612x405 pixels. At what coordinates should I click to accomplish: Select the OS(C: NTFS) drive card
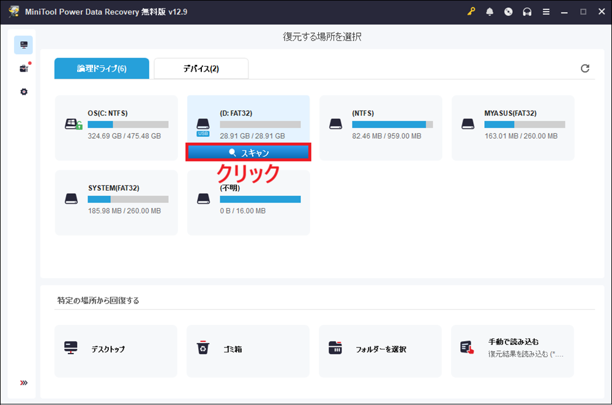click(116, 128)
